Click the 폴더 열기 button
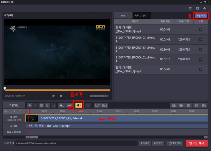 point(158,143)
